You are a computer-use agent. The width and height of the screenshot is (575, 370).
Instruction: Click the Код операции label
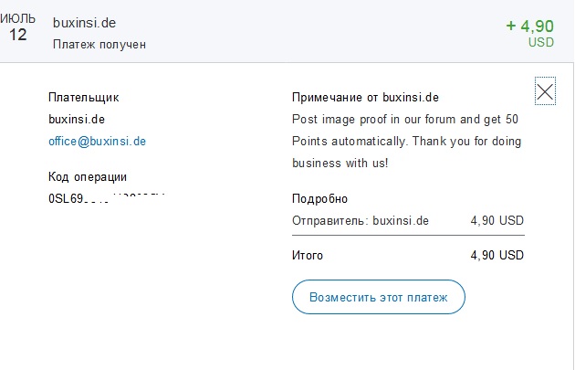point(88,177)
